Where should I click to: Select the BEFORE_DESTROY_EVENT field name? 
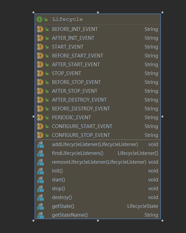81,109
